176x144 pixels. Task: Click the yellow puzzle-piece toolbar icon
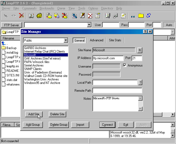click(x=39, y=16)
